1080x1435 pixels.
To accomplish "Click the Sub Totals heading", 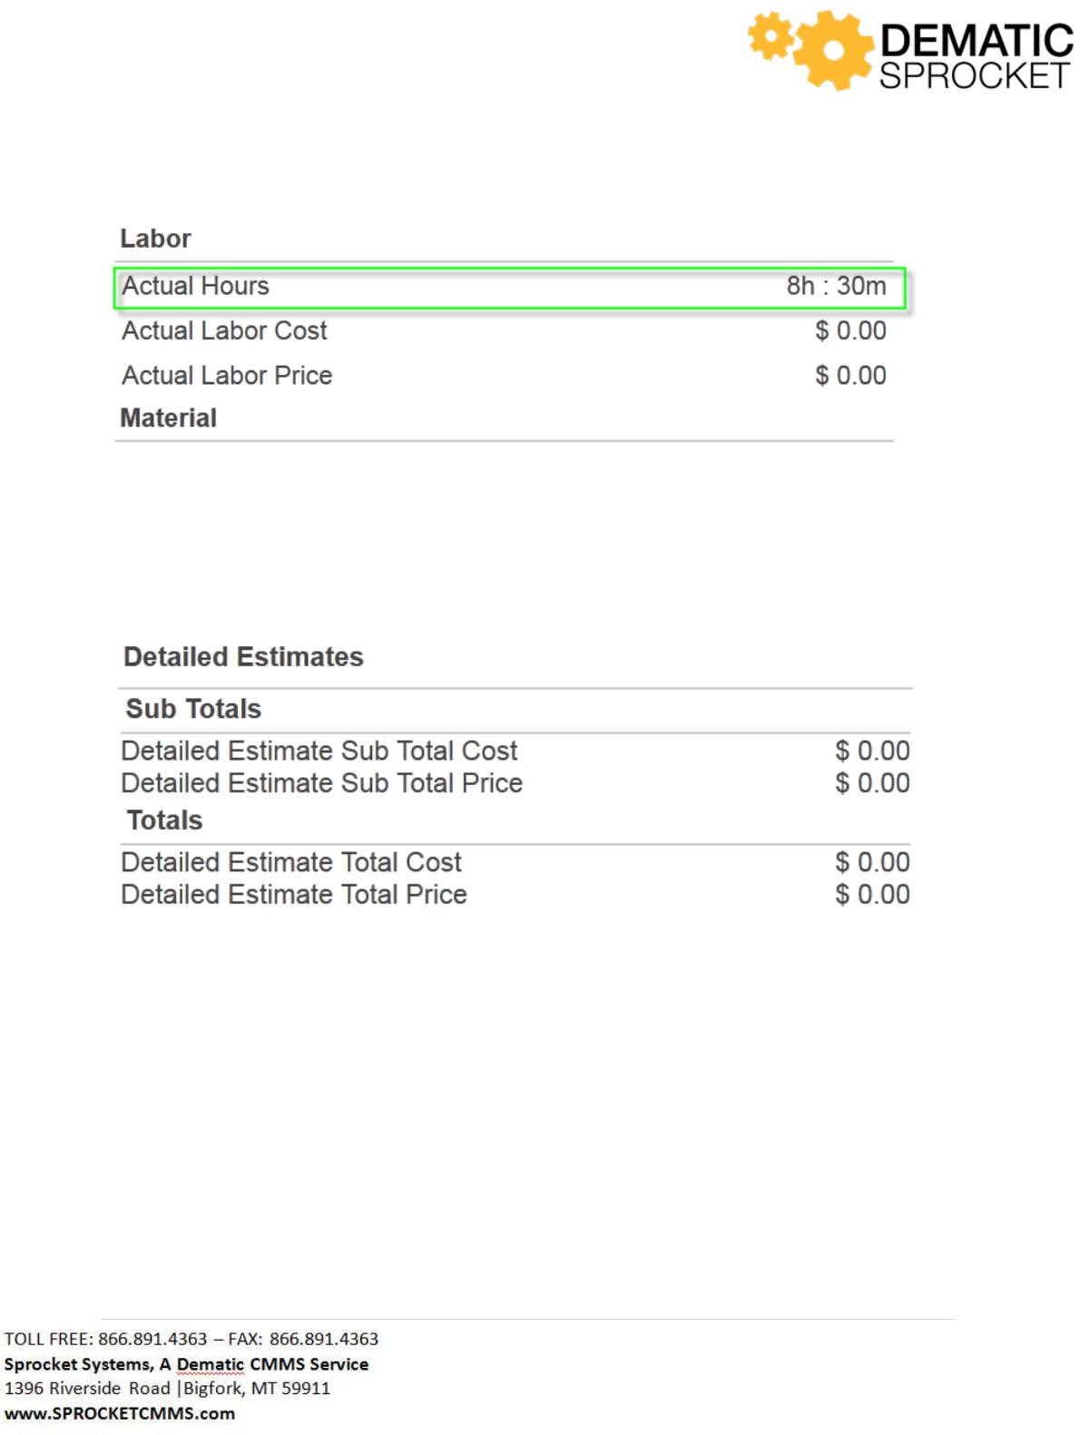I will point(193,709).
